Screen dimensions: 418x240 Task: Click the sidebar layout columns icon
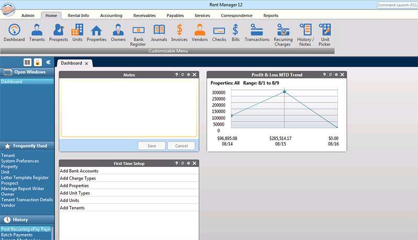(x=27, y=63)
